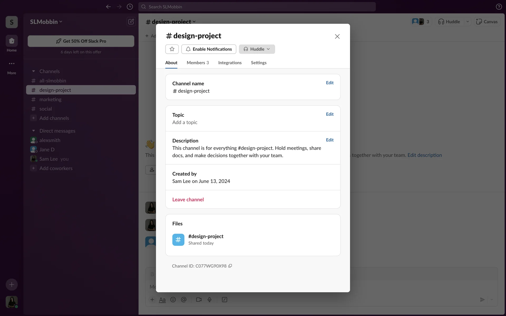Screen dimensions: 506x316
Task: Open the Integrations tab
Action: [230, 63]
